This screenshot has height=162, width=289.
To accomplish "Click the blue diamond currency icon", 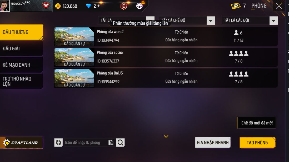I will coord(89,6).
